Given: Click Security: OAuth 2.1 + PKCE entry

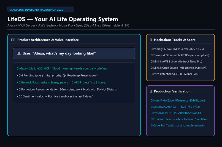Looking at the screenshot, I should click(x=175, y=107).
